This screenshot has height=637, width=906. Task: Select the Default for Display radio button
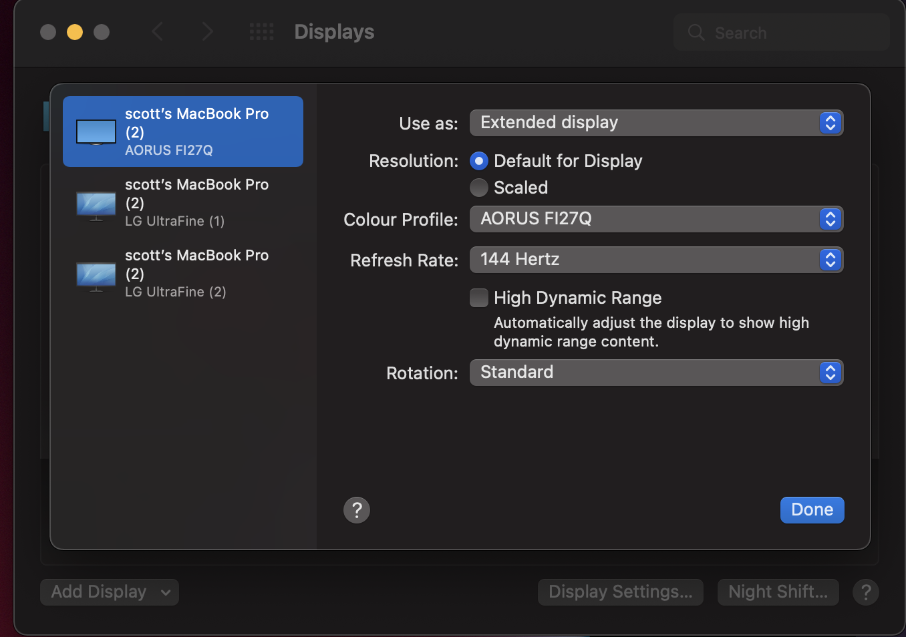tap(479, 161)
